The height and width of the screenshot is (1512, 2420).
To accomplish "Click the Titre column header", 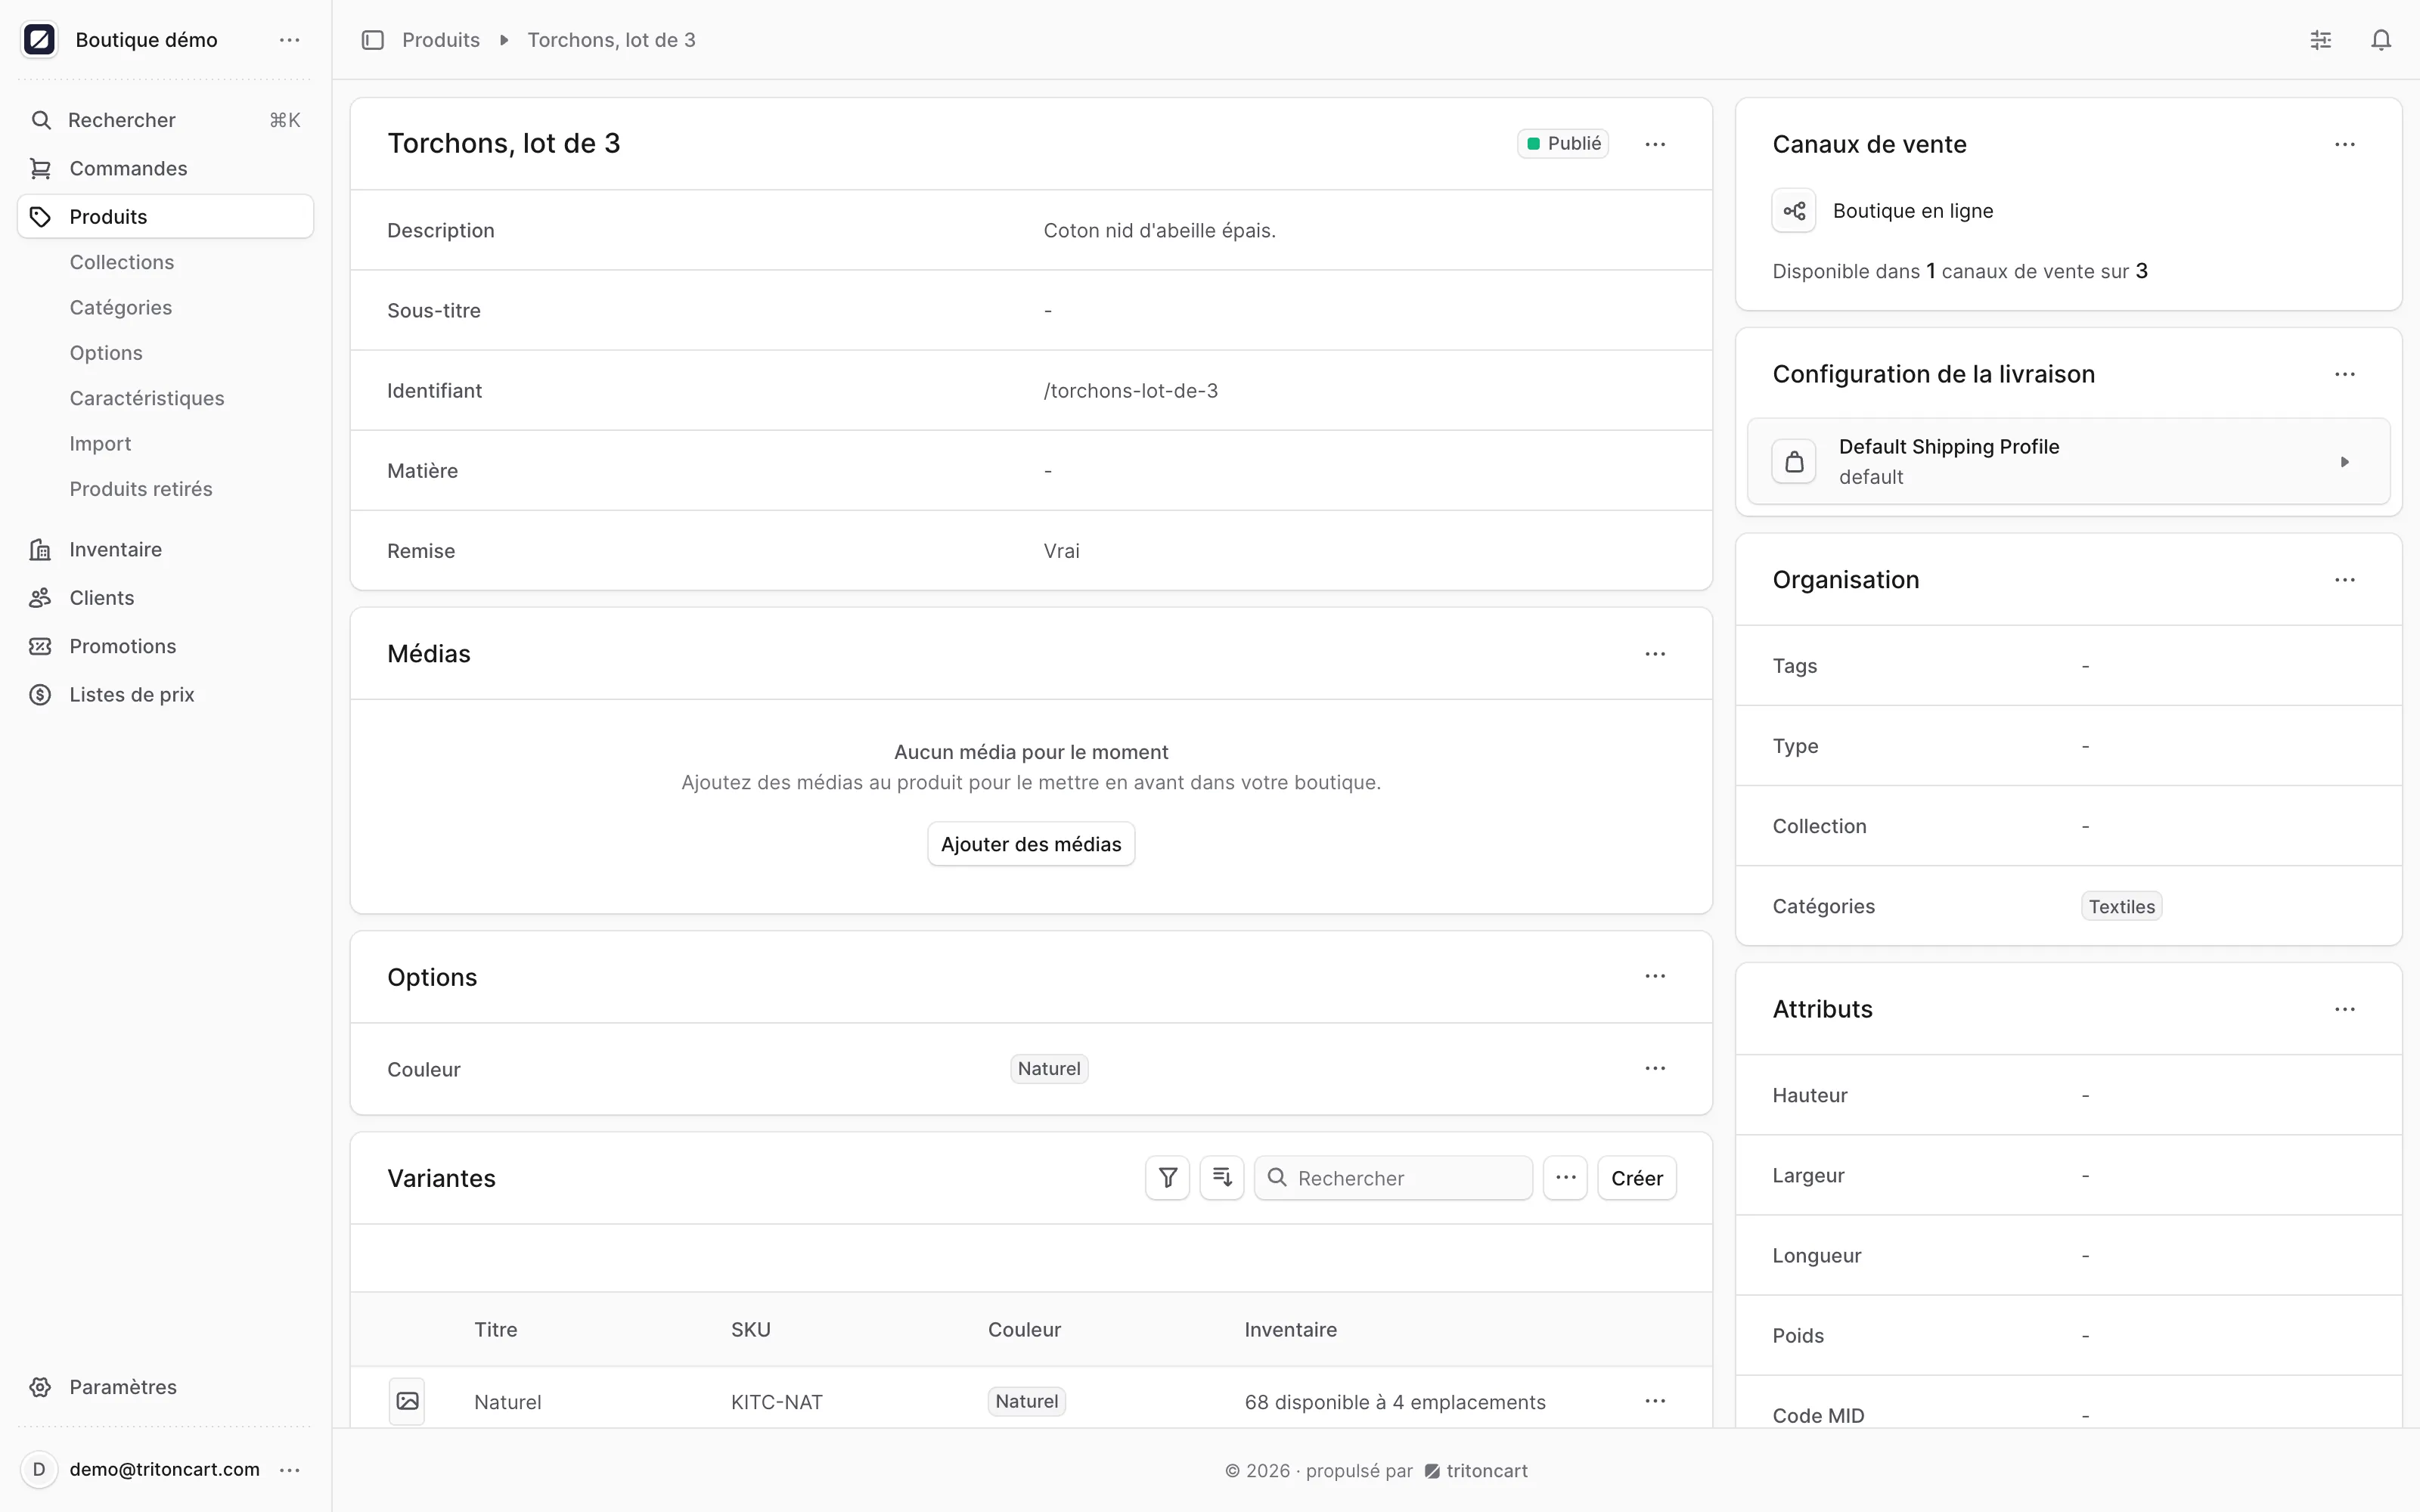I will click(x=496, y=1330).
